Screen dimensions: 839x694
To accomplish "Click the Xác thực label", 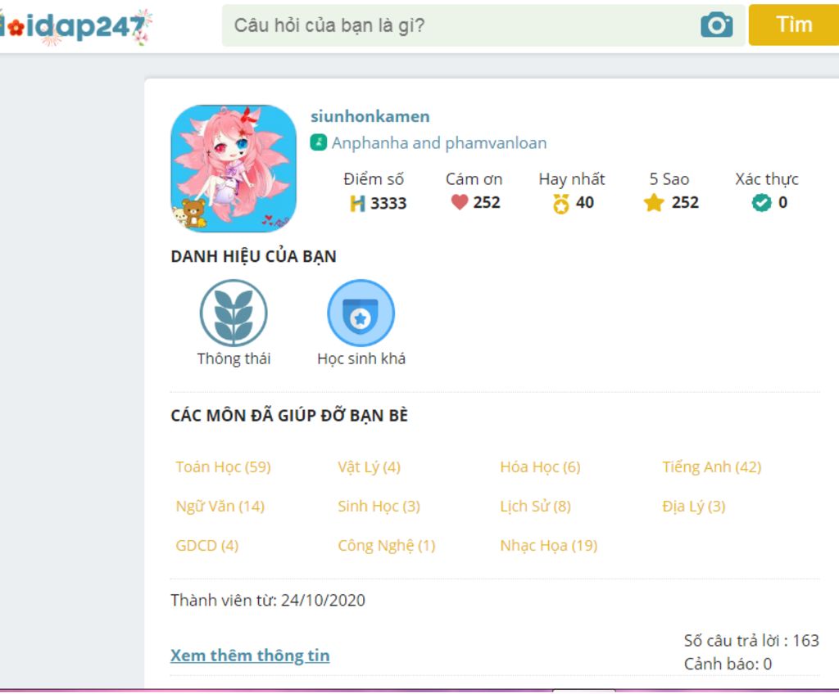I will pyautogui.click(x=767, y=178).
